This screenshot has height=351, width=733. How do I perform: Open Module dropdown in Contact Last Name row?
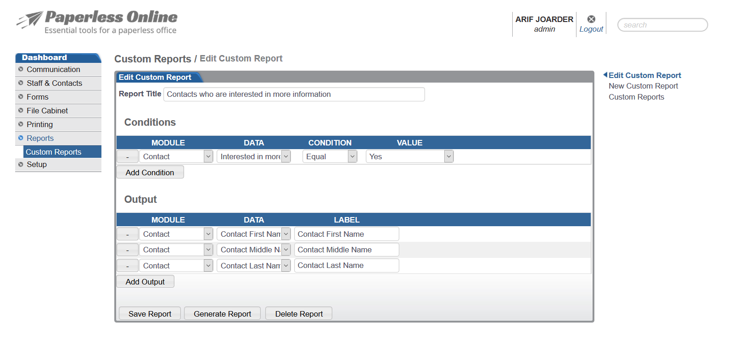[176, 266]
